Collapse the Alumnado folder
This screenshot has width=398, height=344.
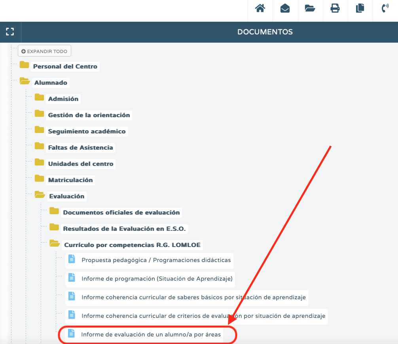(x=51, y=83)
